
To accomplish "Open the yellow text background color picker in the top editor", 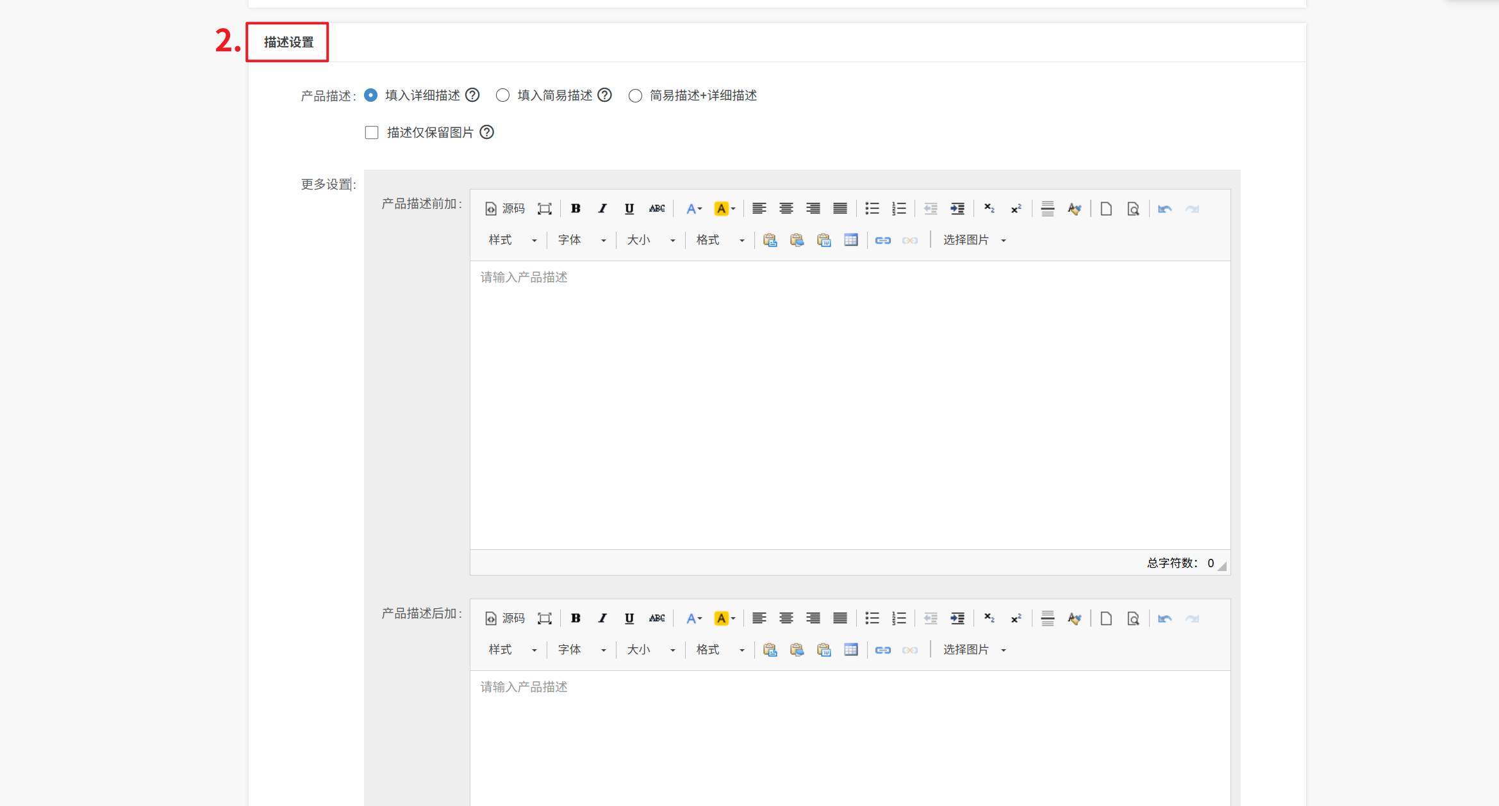I will point(724,209).
